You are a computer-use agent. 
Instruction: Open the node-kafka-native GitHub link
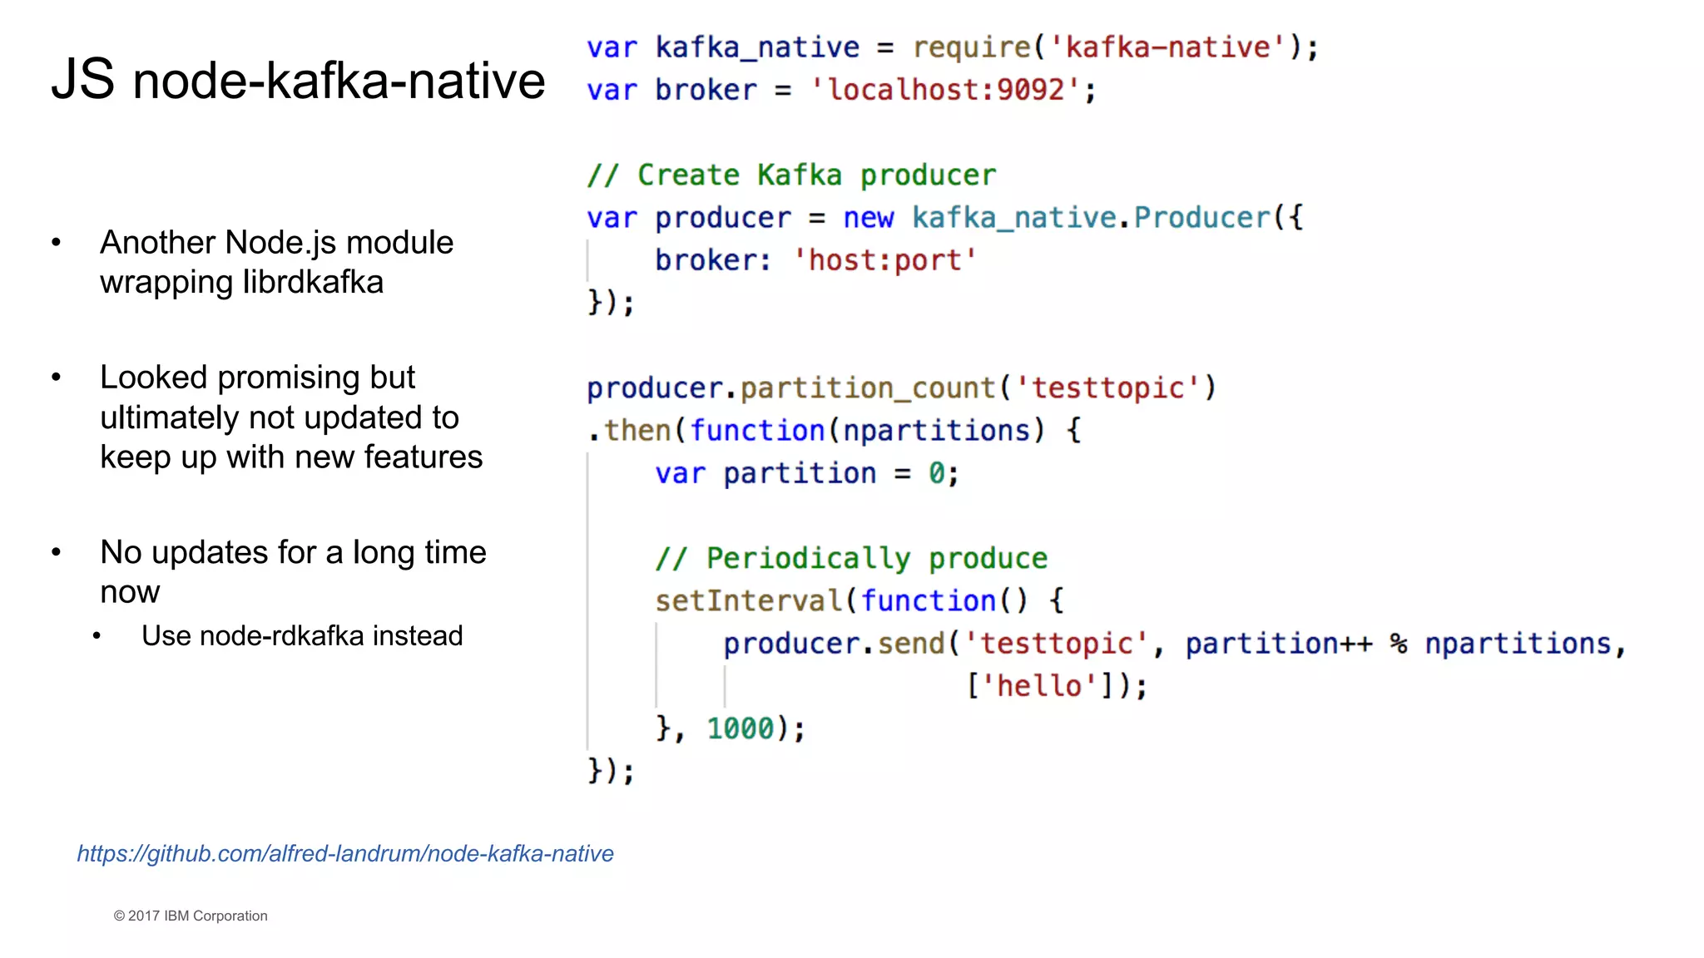345,854
